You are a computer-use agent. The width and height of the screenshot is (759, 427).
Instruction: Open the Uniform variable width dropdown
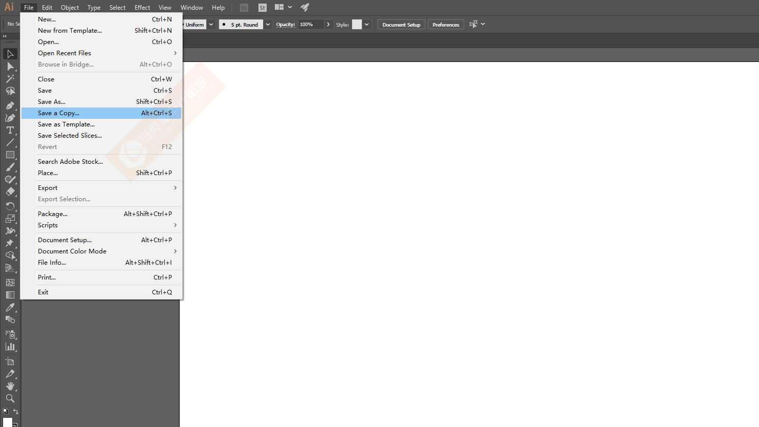point(211,24)
